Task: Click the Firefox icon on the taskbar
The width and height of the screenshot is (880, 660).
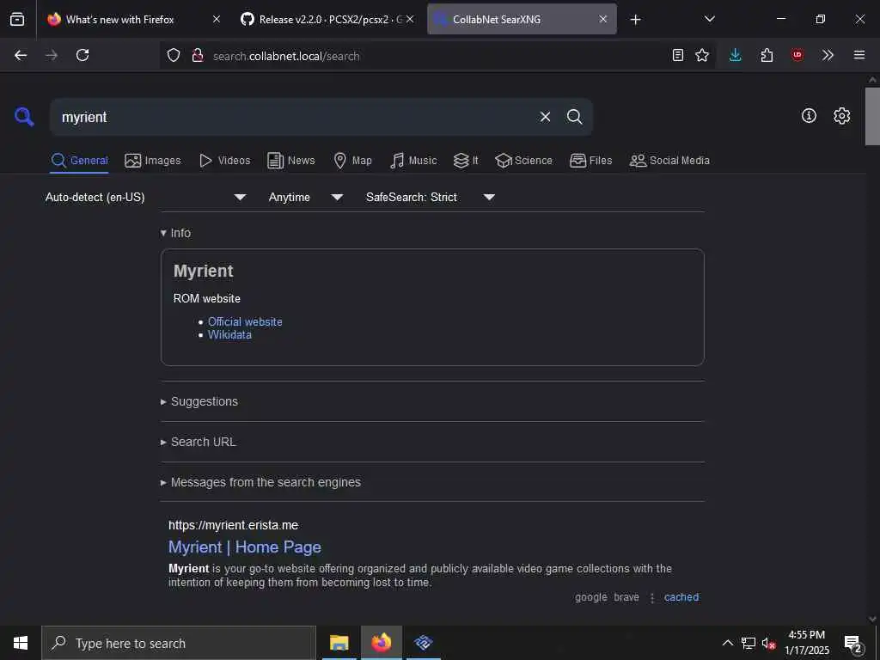Action: pos(381,643)
